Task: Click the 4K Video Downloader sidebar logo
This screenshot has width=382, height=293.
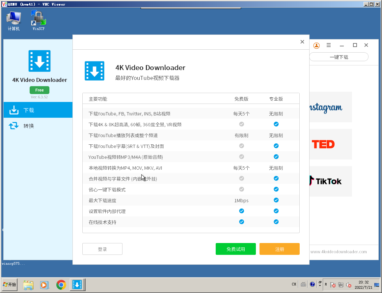Action: pos(40,61)
